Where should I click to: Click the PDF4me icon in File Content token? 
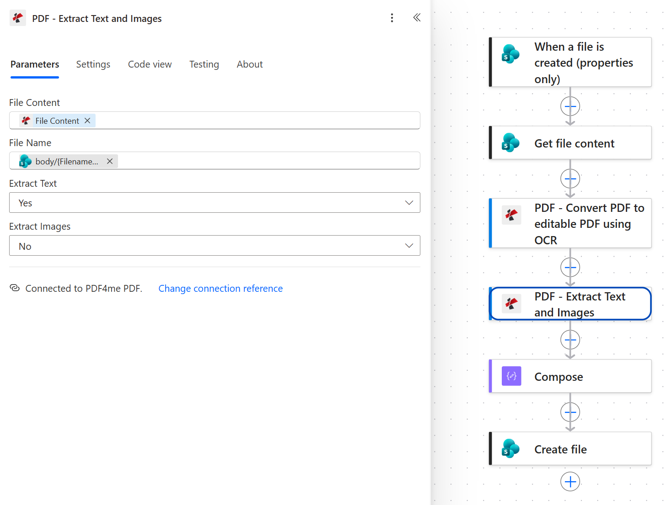26,121
